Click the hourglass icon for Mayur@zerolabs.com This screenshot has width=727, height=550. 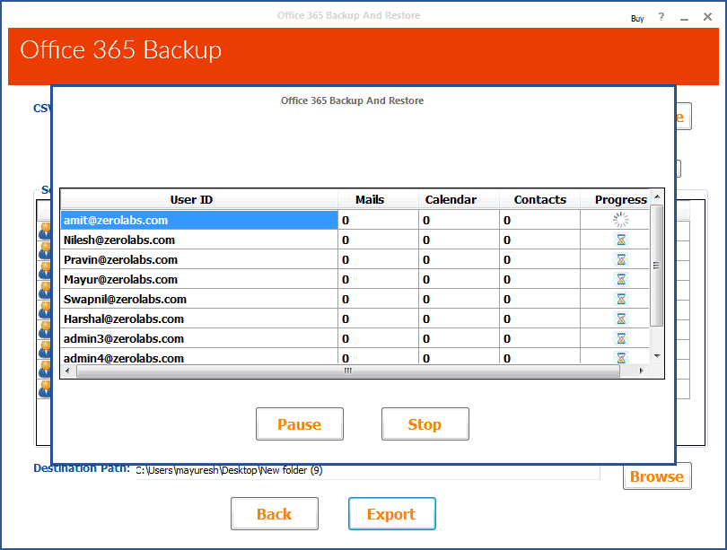point(621,279)
